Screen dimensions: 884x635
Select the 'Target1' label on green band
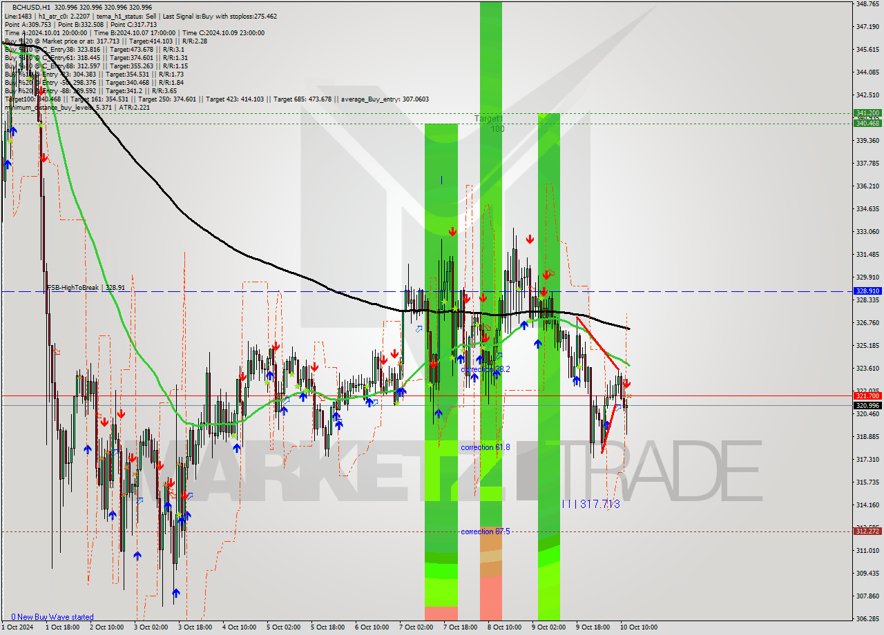point(488,119)
